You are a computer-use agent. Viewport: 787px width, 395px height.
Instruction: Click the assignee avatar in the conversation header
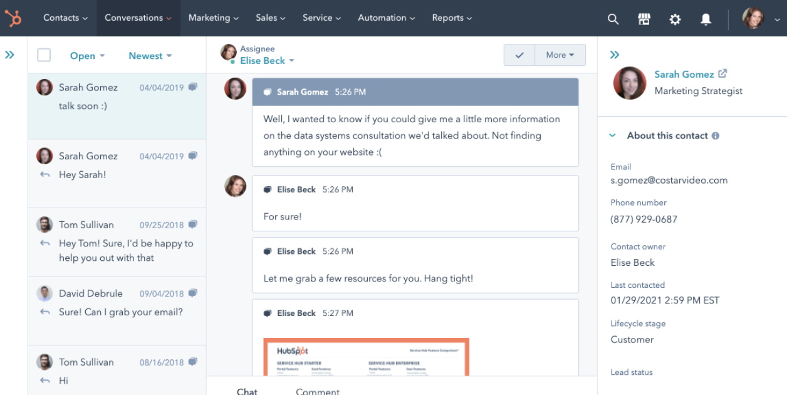[x=229, y=52]
